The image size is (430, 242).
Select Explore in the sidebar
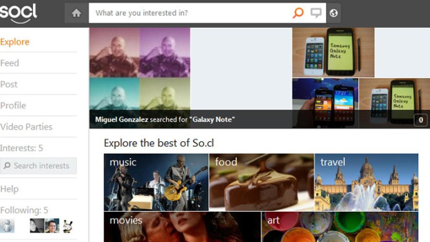pyautogui.click(x=15, y=42)
